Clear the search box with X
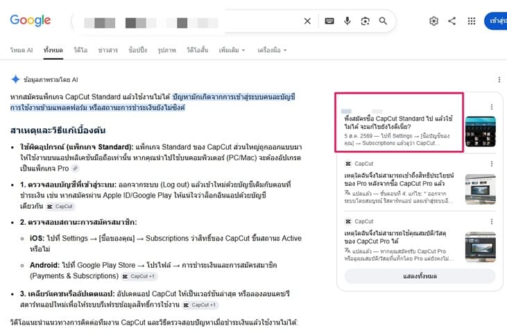Viewport: 507px width, 333px height. 307,22
